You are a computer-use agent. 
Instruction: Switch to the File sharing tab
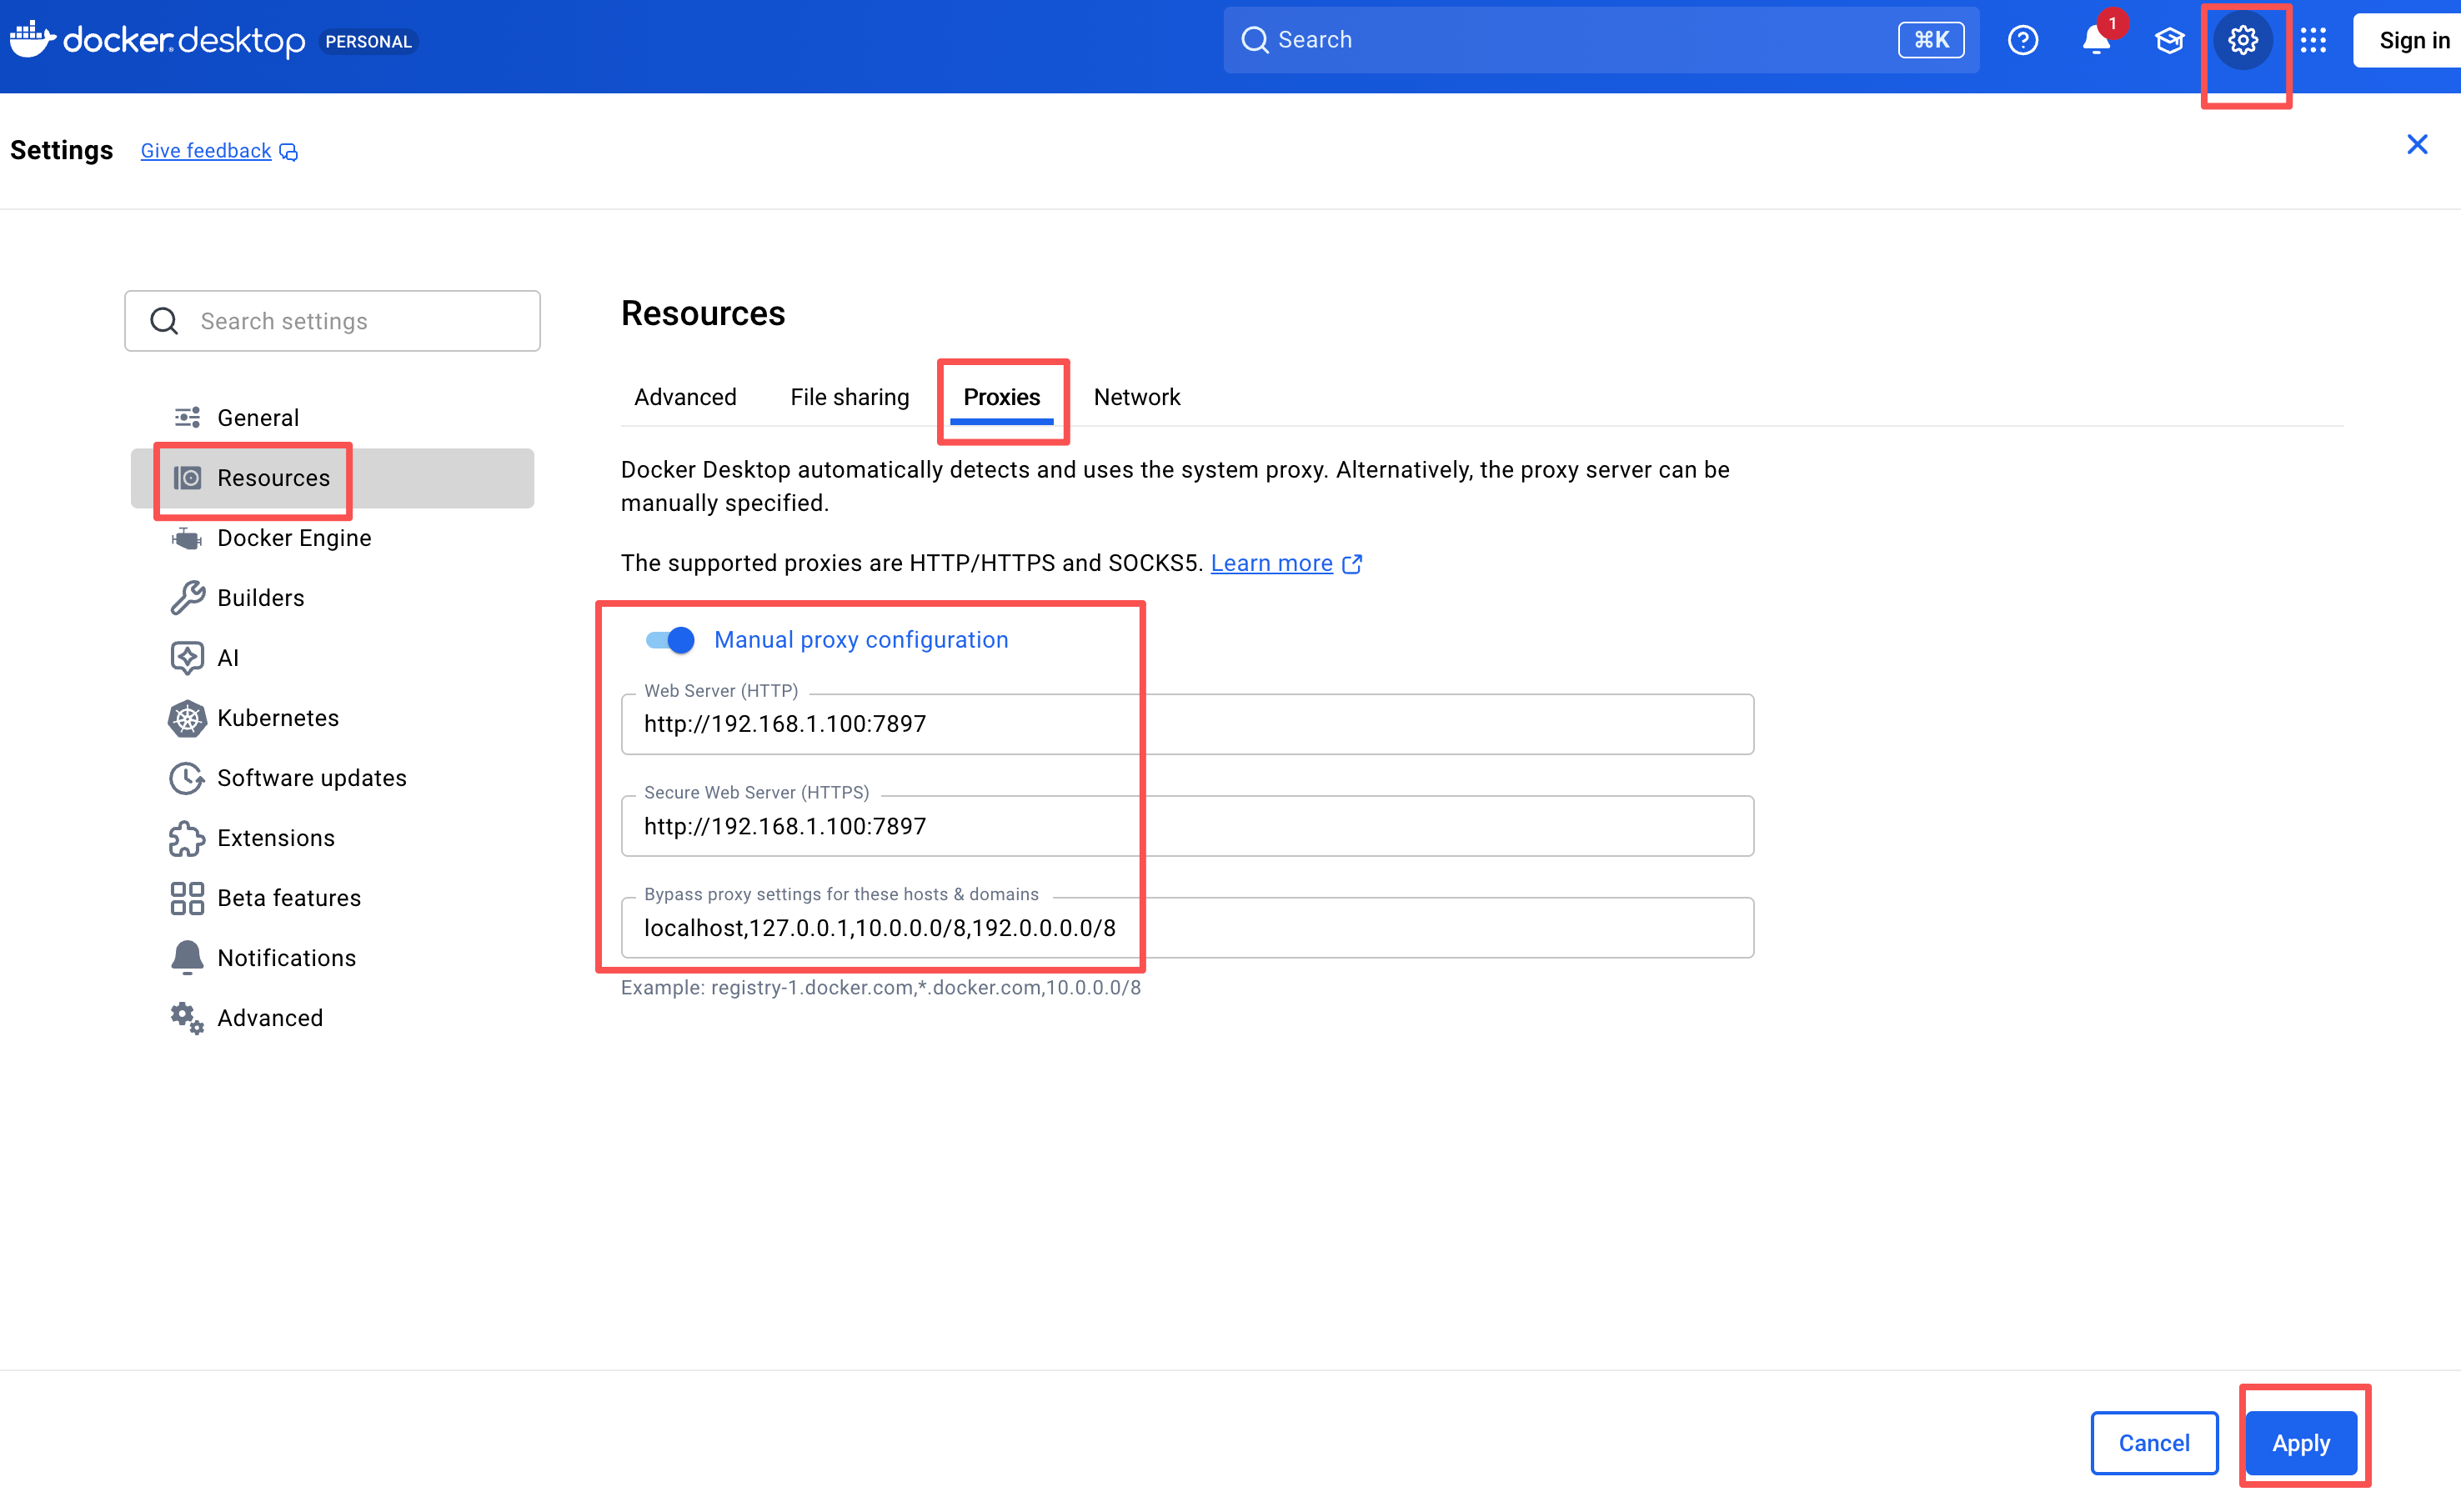pyautogui.click(x=849, y=397)
